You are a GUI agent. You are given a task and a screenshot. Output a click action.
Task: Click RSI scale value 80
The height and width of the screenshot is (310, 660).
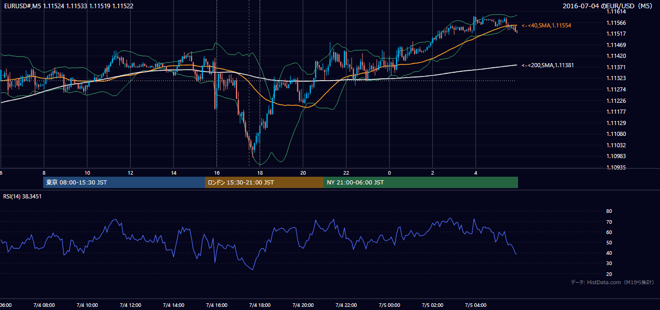609,211
